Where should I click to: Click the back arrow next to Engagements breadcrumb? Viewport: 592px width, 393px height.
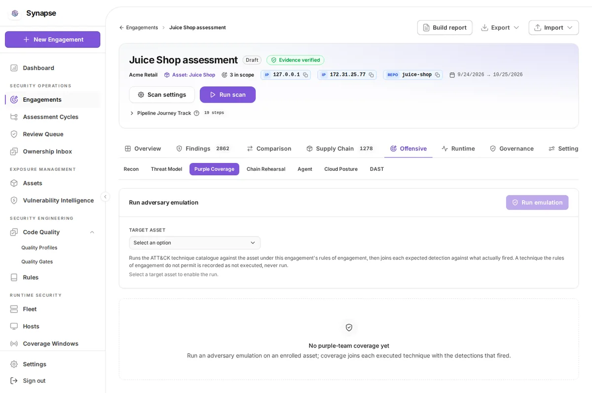tap(121, 28)
